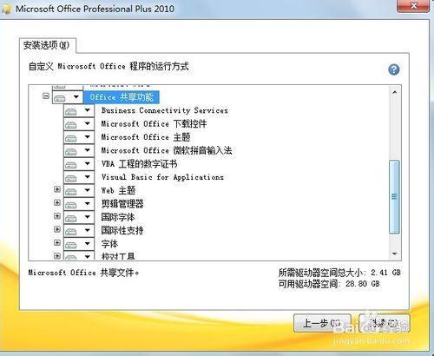This screenshot has width=434, height=356.
Task: Select the Office 共享功能 tree item
Action: click(122, 97)
